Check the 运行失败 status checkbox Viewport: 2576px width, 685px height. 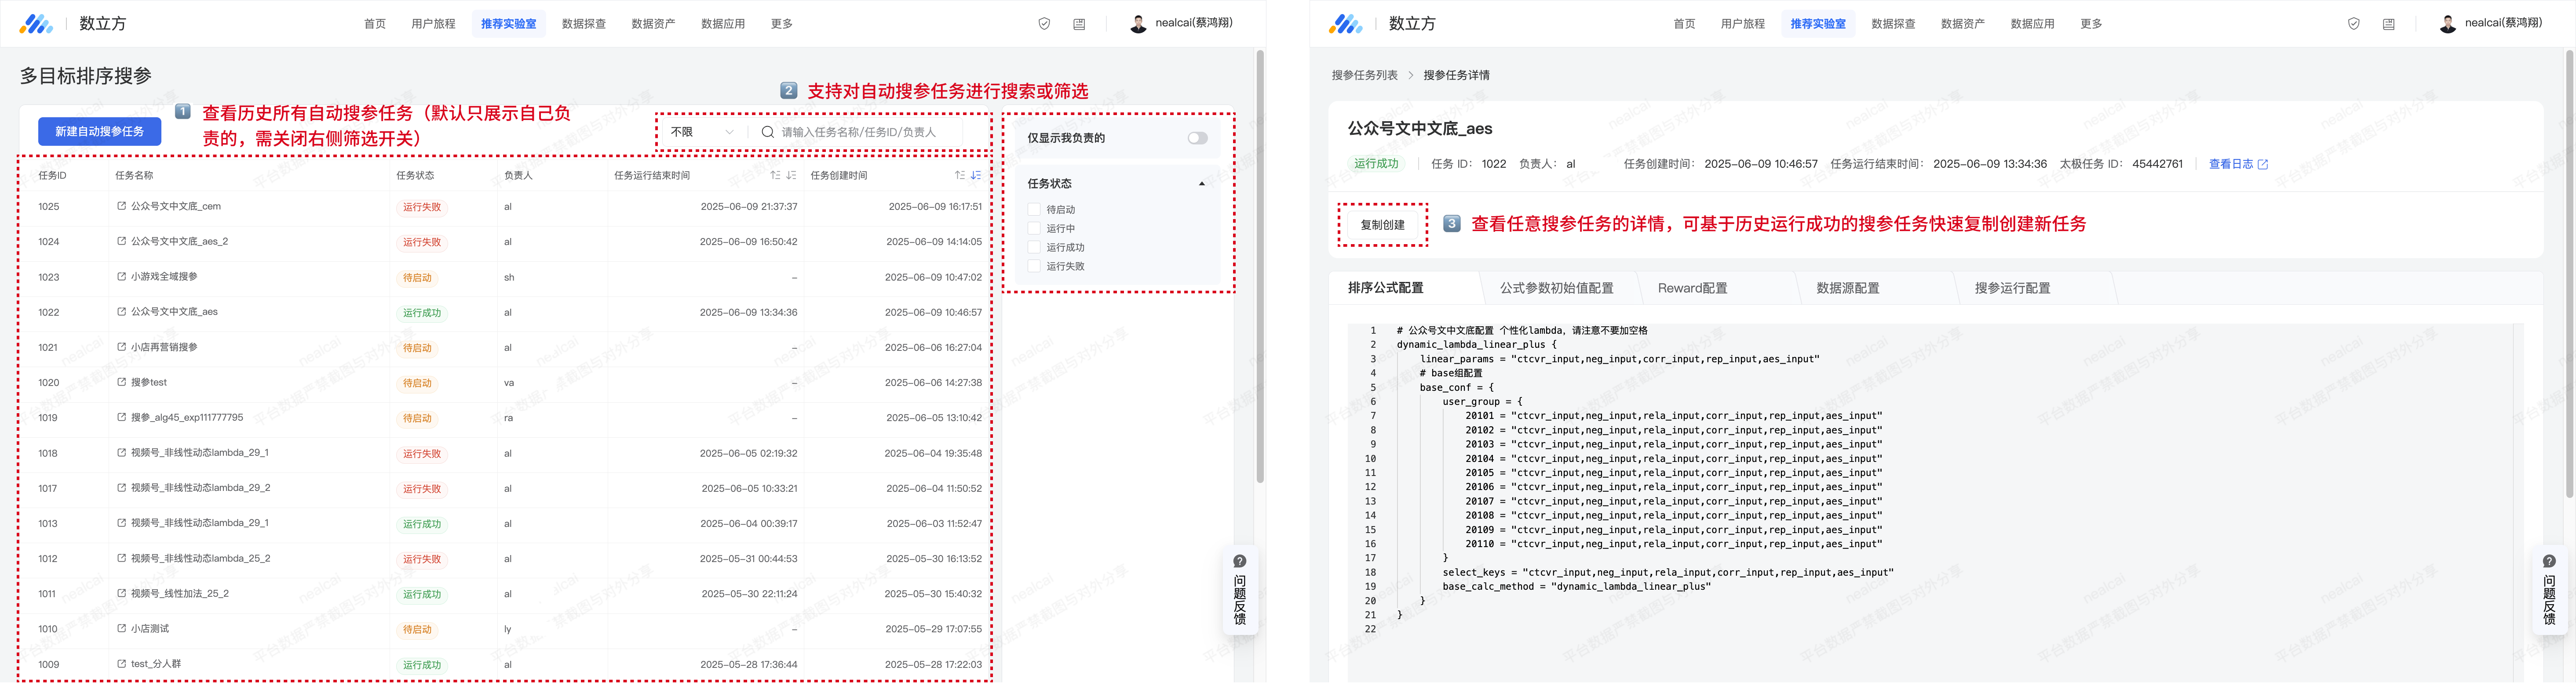1034,267
